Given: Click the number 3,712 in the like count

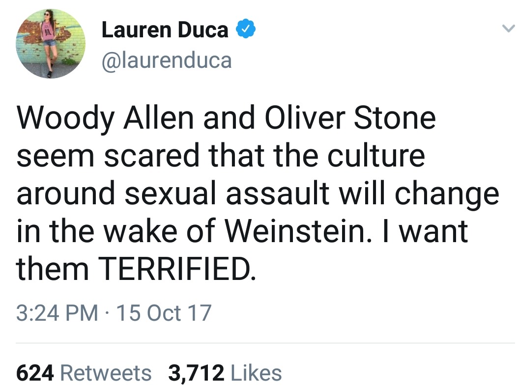Looking at the screenshot, I should tap(197, 373).
